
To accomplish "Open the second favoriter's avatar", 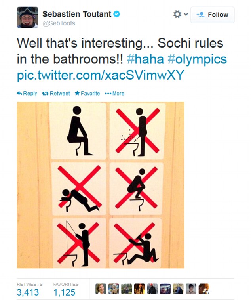I will 114,289.
